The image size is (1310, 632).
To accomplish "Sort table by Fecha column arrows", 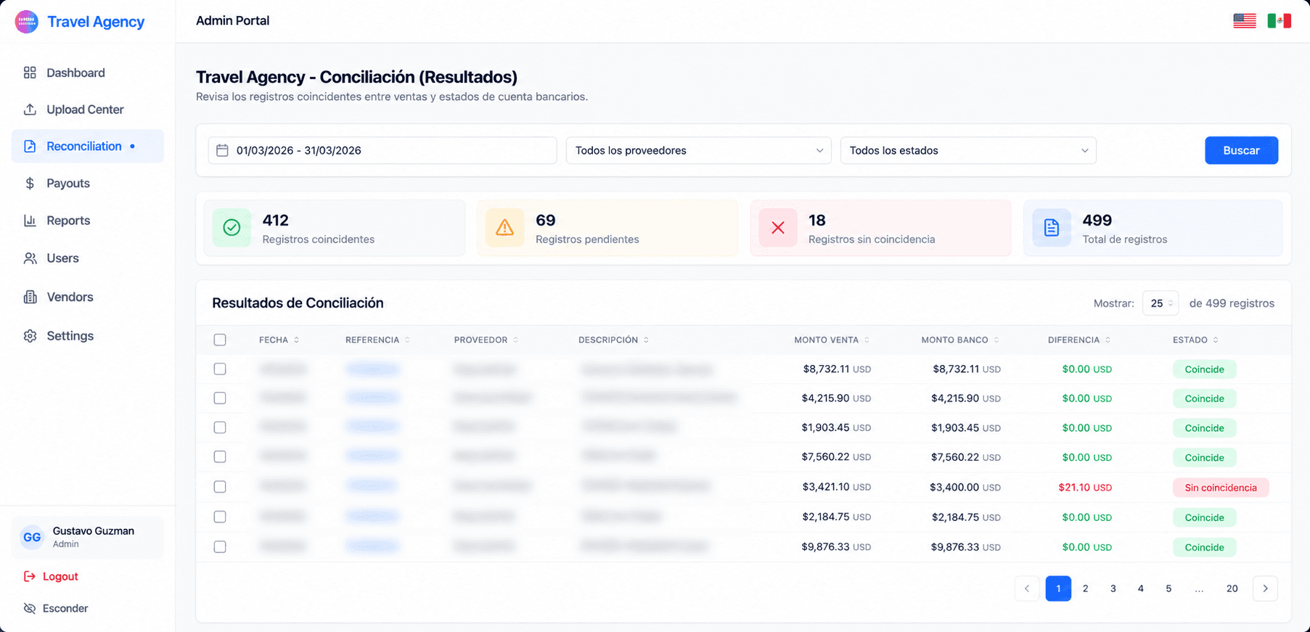I will click(296, 340).
